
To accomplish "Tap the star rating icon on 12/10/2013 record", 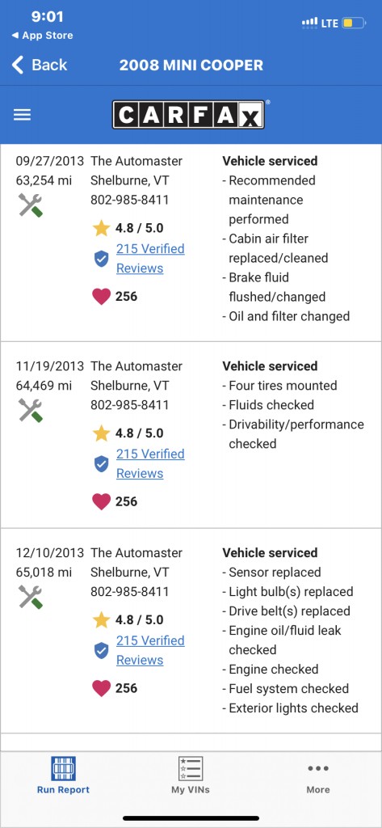I will pyautogui.click(x=101, y=619).
